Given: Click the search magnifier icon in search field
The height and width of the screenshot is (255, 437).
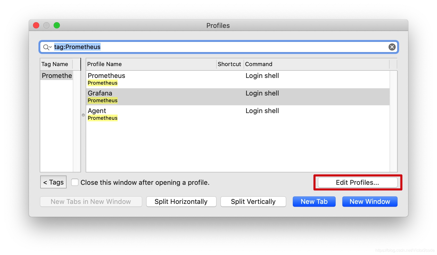Looking at the screenshot, I should (x=46, y=47).
